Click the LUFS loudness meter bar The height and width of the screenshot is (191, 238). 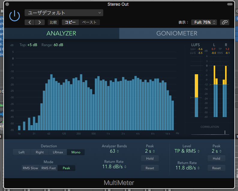(x=196, y=96)
